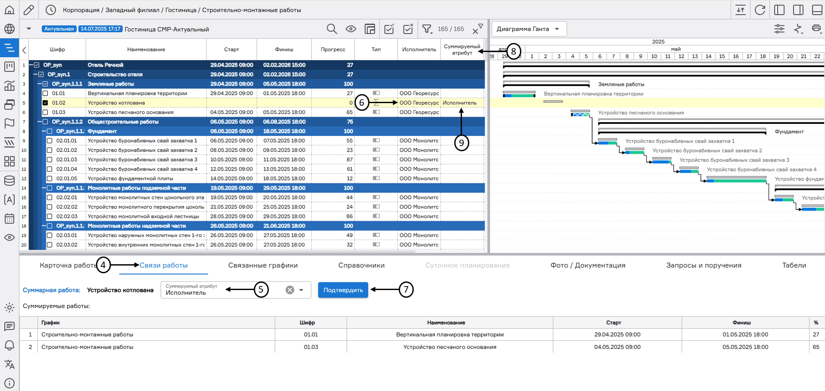The height and width of the screenshot is (391, 825).
Task: Click the home icon in sidebar
Action: [x=9, y=10]
